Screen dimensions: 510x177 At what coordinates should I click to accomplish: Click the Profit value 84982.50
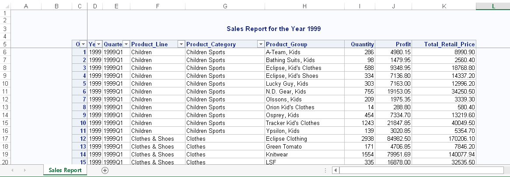[393, 139]
